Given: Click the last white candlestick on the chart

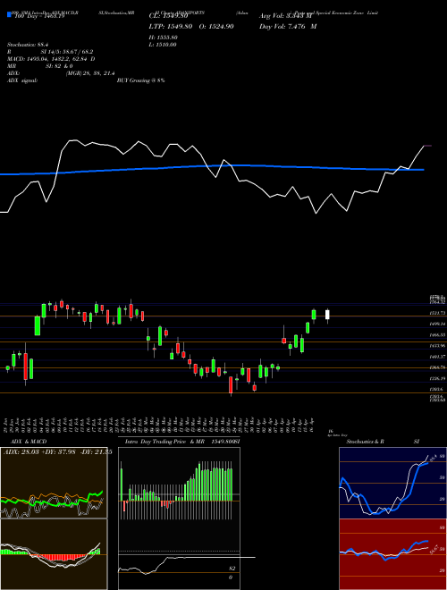Looking at the screenshot, I should (327, 315).
